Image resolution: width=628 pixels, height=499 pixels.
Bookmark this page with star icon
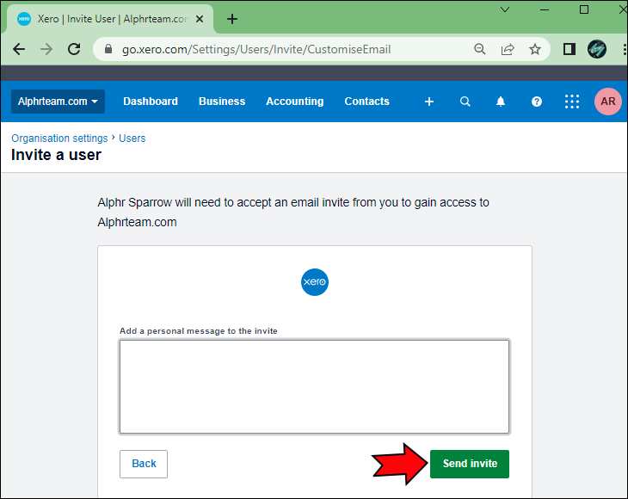535,49
